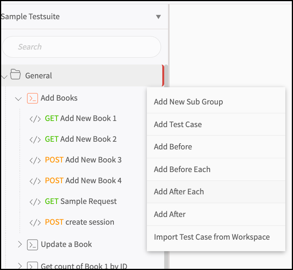Select the Update a Book label
The height and width of the screenshot is (270, 293).
[x=67, y=244]
